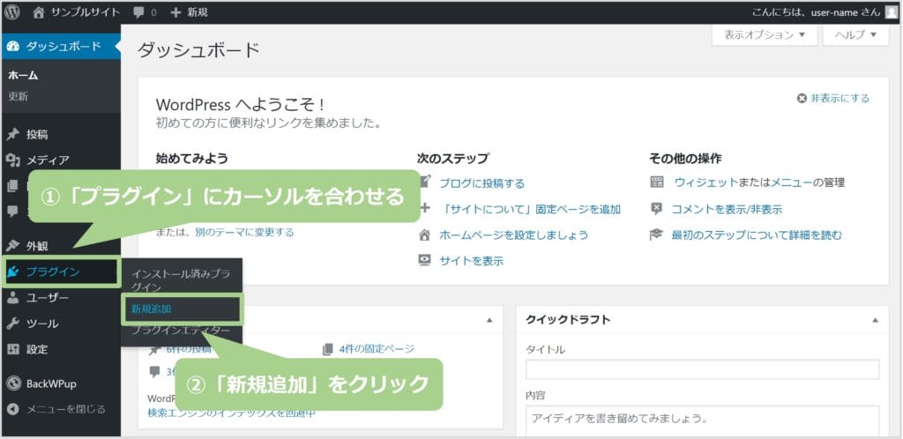
Task: Click the クイックドラフト heading
Action: tap(568, 320)
